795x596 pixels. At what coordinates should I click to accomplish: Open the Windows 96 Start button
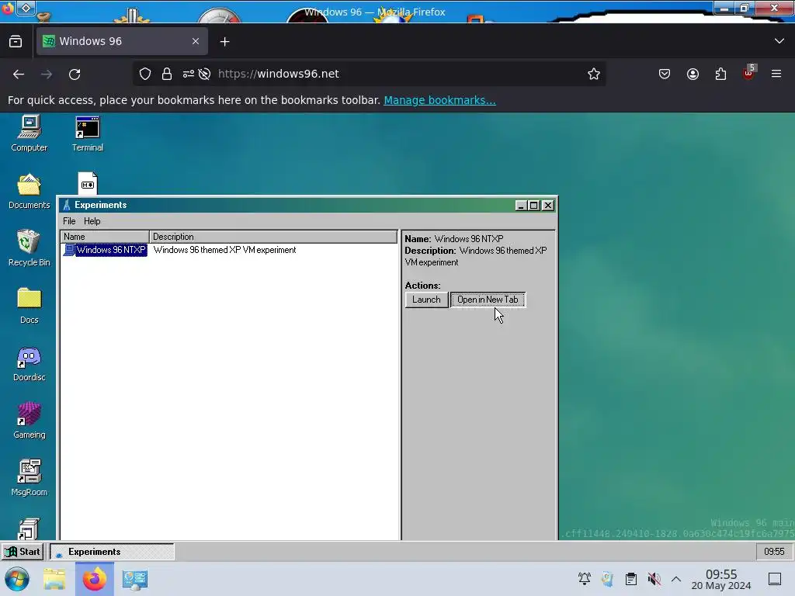[23, 552]
